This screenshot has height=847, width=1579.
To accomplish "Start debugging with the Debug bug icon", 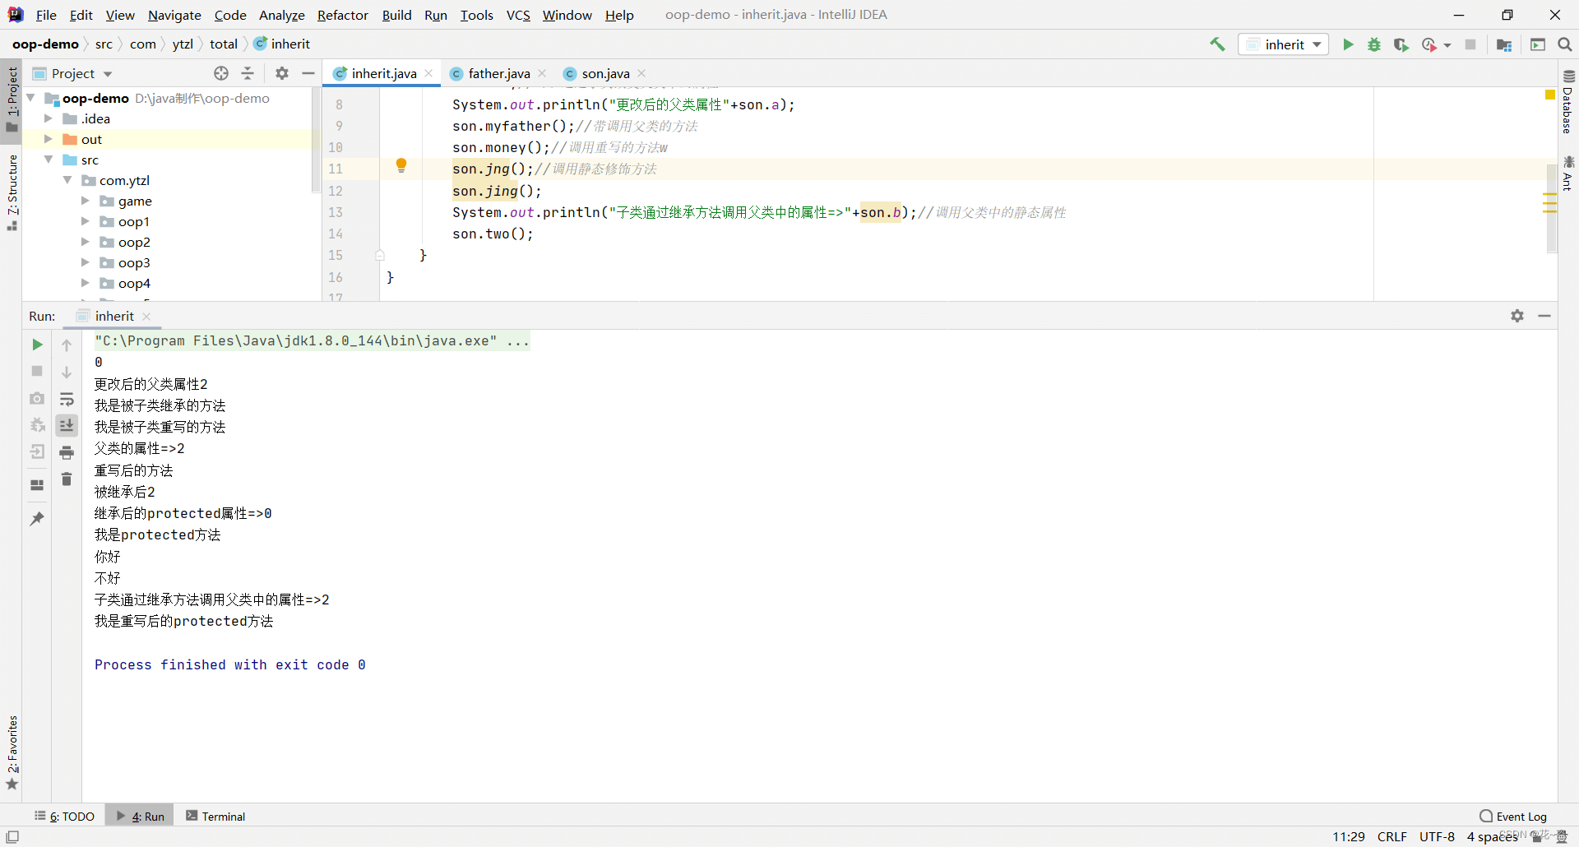I will pos(1374,44).
